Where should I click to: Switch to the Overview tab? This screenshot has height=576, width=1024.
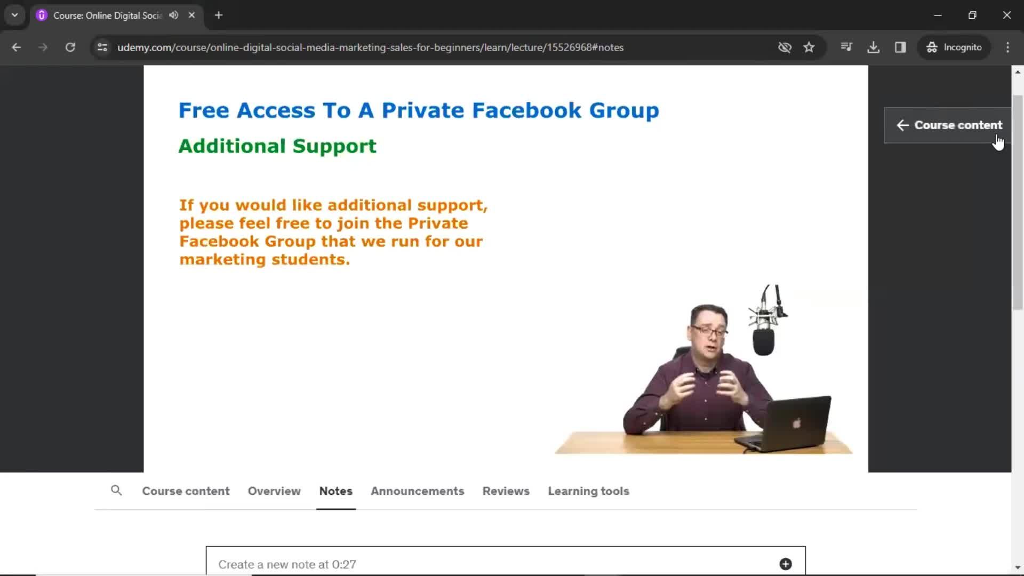pyautogui.click(x=274, y=490)
